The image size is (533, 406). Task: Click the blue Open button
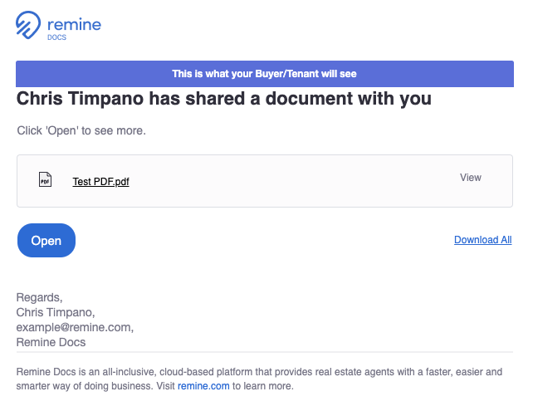coord(46,241)
